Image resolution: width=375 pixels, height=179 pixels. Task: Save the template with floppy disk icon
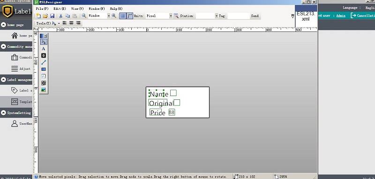[52, 16]
